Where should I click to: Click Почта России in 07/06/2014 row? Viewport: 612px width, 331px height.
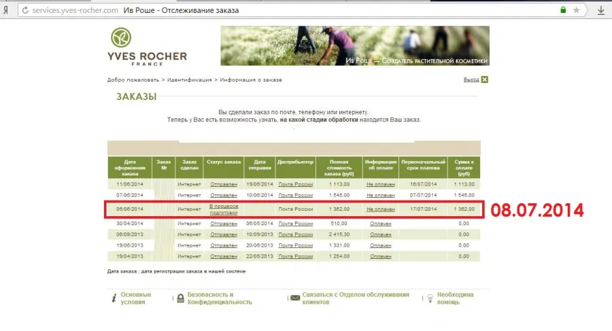click(x=296, y=195)
